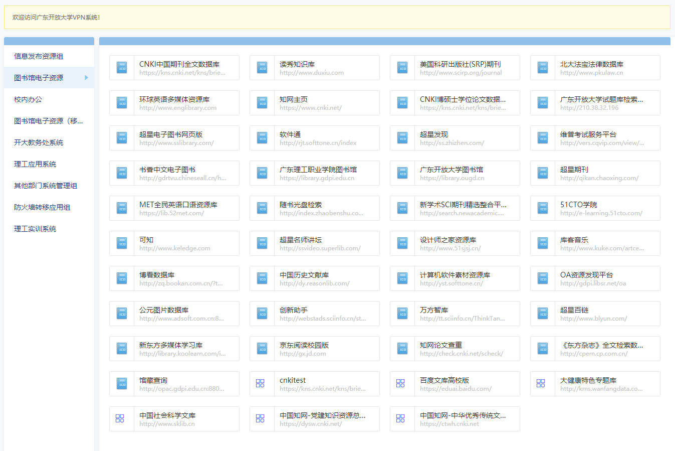Select 校内办公 in the sidebar

point(49,99)
